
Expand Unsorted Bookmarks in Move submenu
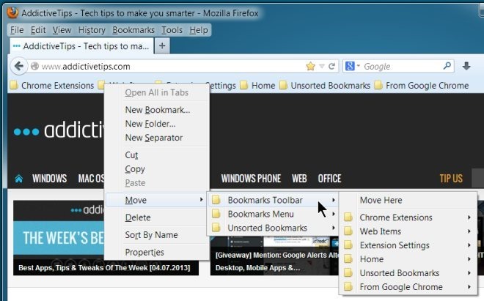[x=273, y=228]
